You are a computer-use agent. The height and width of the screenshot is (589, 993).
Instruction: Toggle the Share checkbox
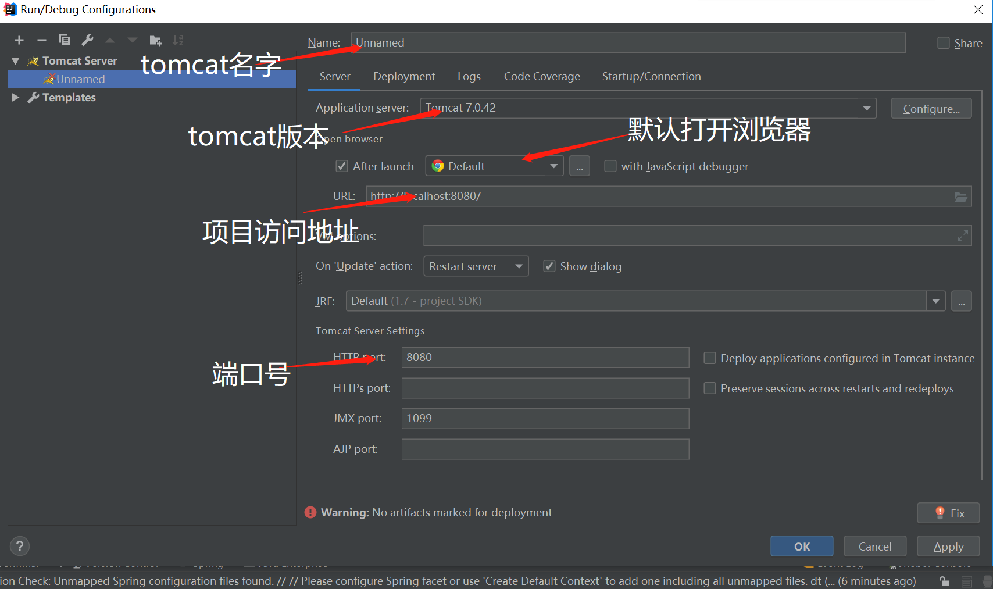point(943,43)
